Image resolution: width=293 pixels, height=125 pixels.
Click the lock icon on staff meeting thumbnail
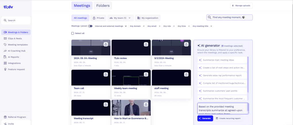point(186,74)
